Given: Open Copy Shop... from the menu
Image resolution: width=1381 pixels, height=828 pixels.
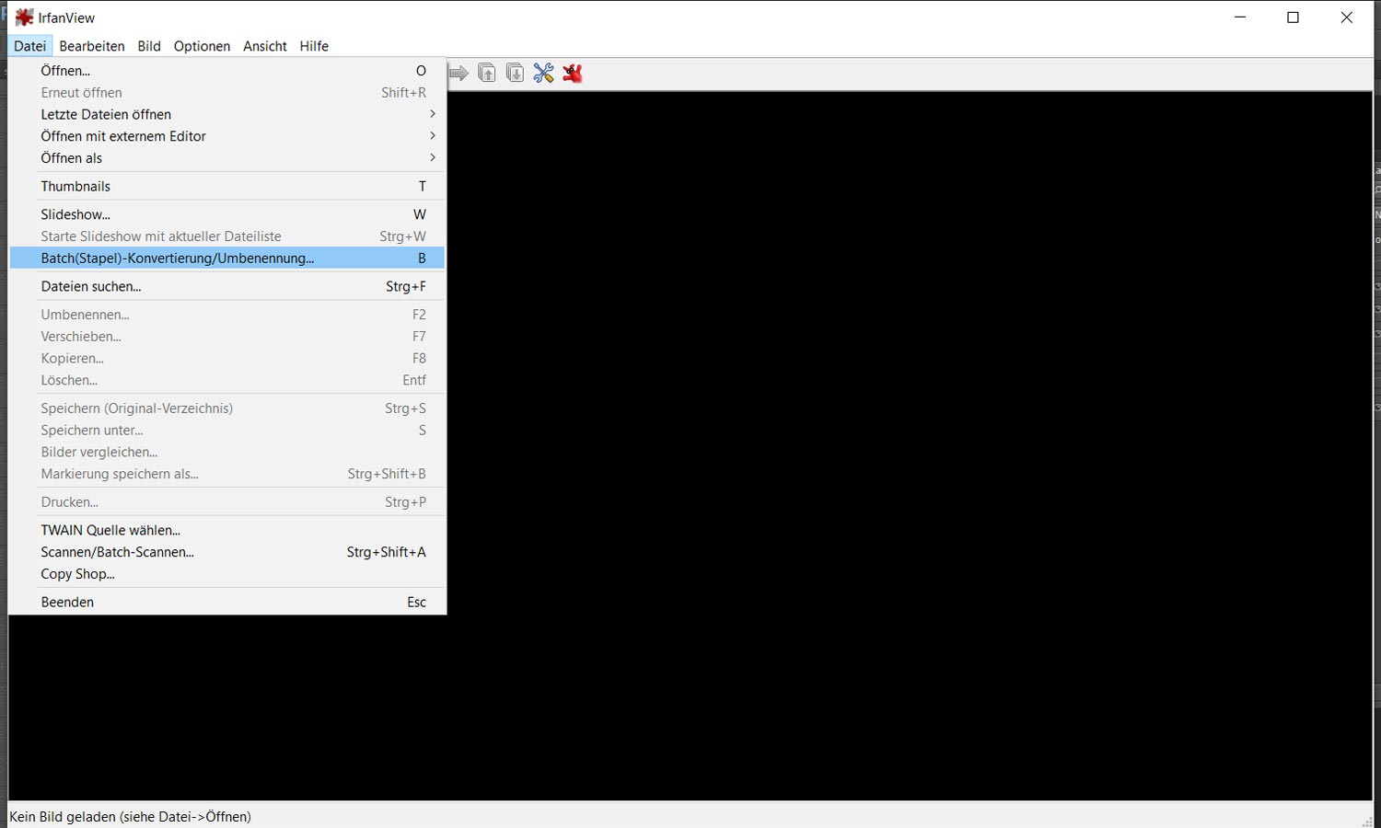Looking at the screenshot, I should click(x=226, y=574).
